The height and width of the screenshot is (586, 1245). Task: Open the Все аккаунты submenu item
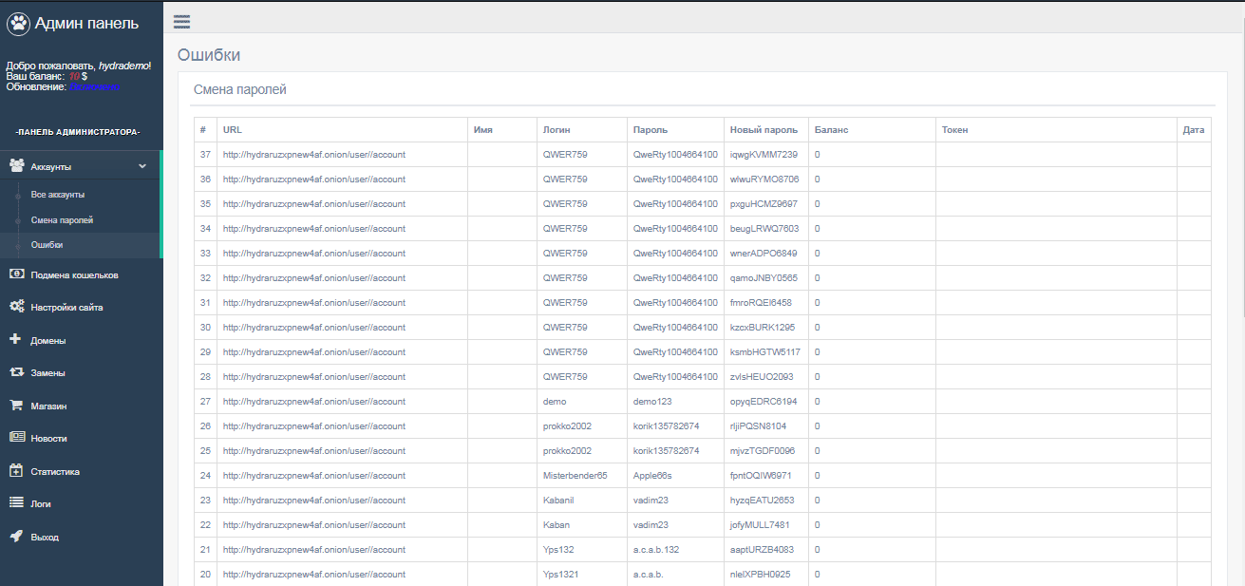point(57,194)
